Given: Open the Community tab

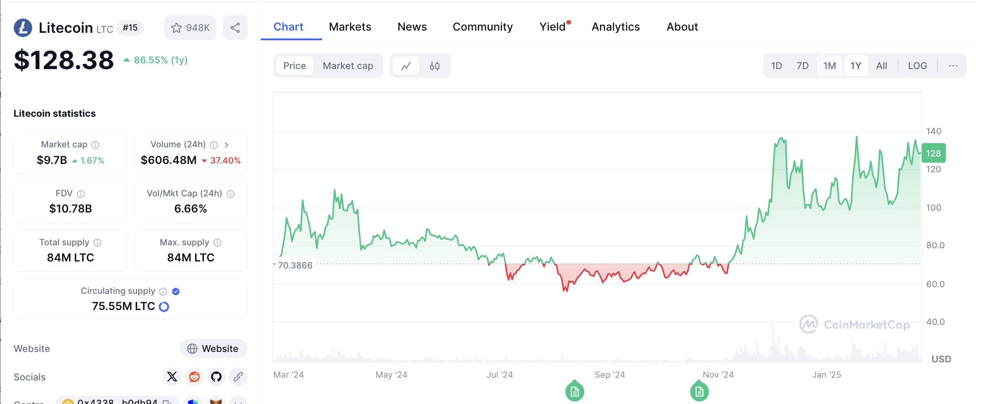Looking at the screenshot, I should click(483, 27).
